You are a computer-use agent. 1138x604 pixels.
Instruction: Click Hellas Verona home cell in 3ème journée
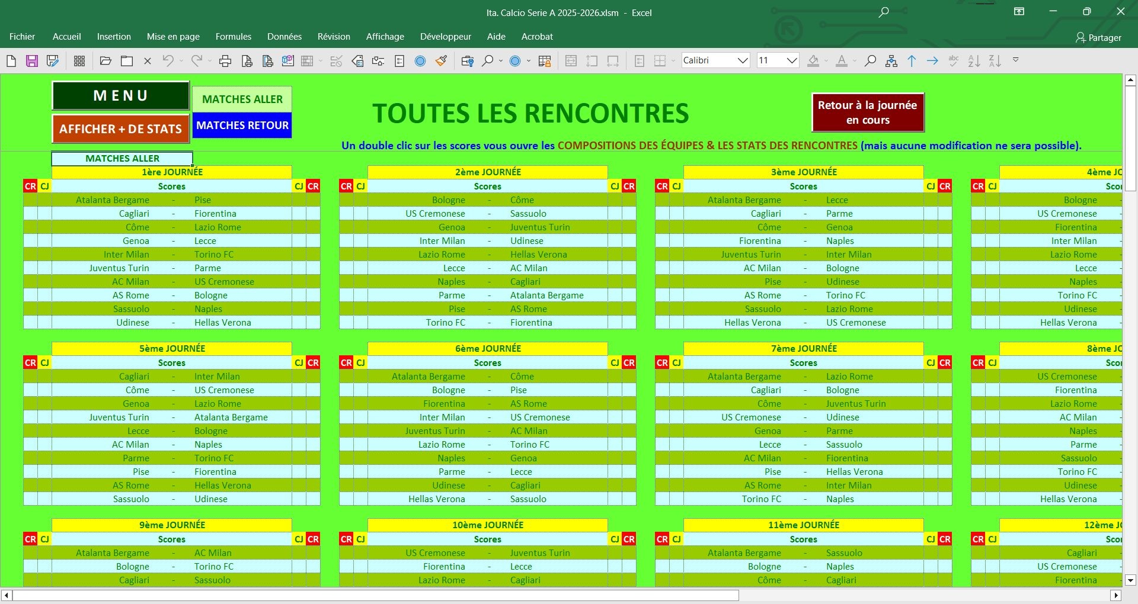tap(753, 323)
